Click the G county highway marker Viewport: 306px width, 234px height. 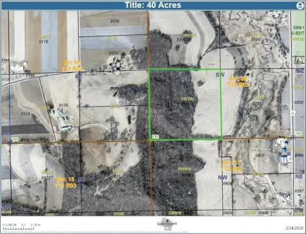pyautogui.click(x=293, y=113)
